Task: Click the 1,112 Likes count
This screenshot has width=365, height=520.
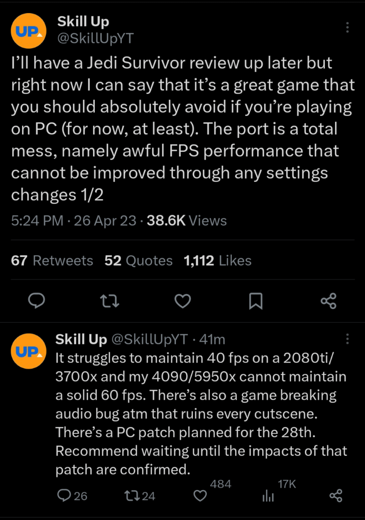Action: click(216, 261)
